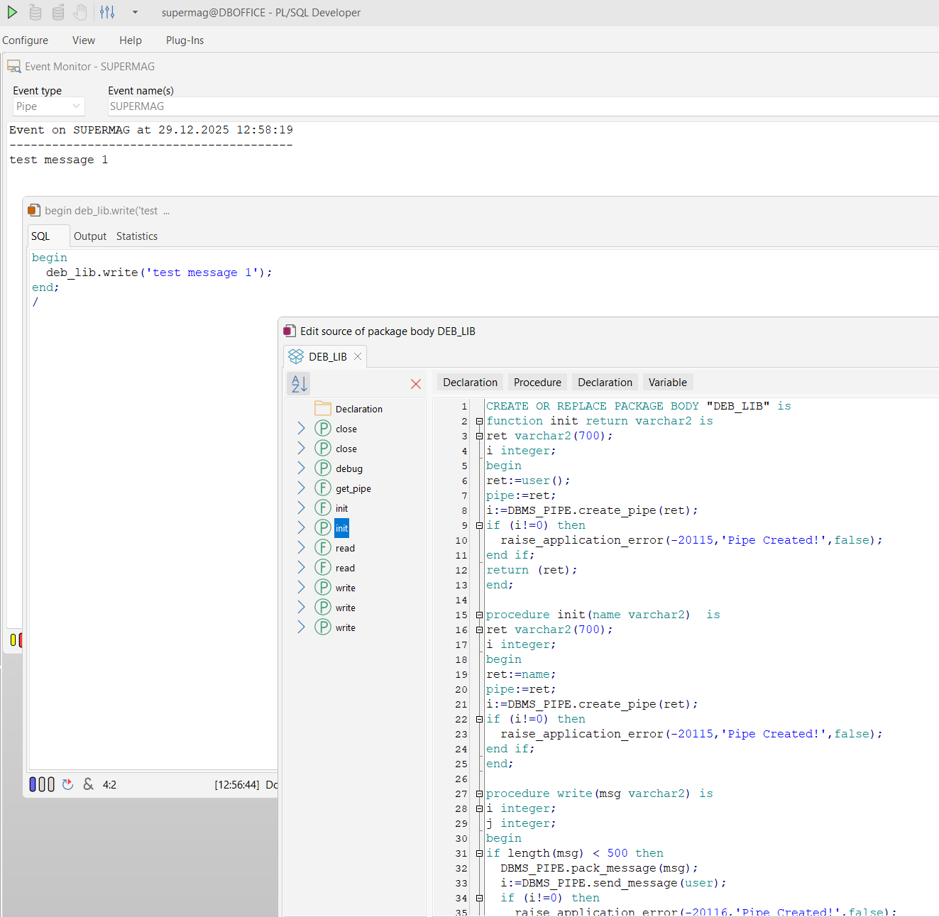Click the yellow status indicator in Event Monitor
The image size is (939, 917).
click(13, 639)
